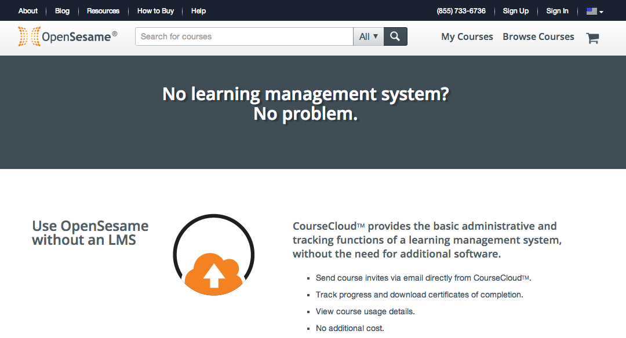Click the 'No learning management system?' headline
This screenshot has width=626, height=338.
(x=305, y=94)
